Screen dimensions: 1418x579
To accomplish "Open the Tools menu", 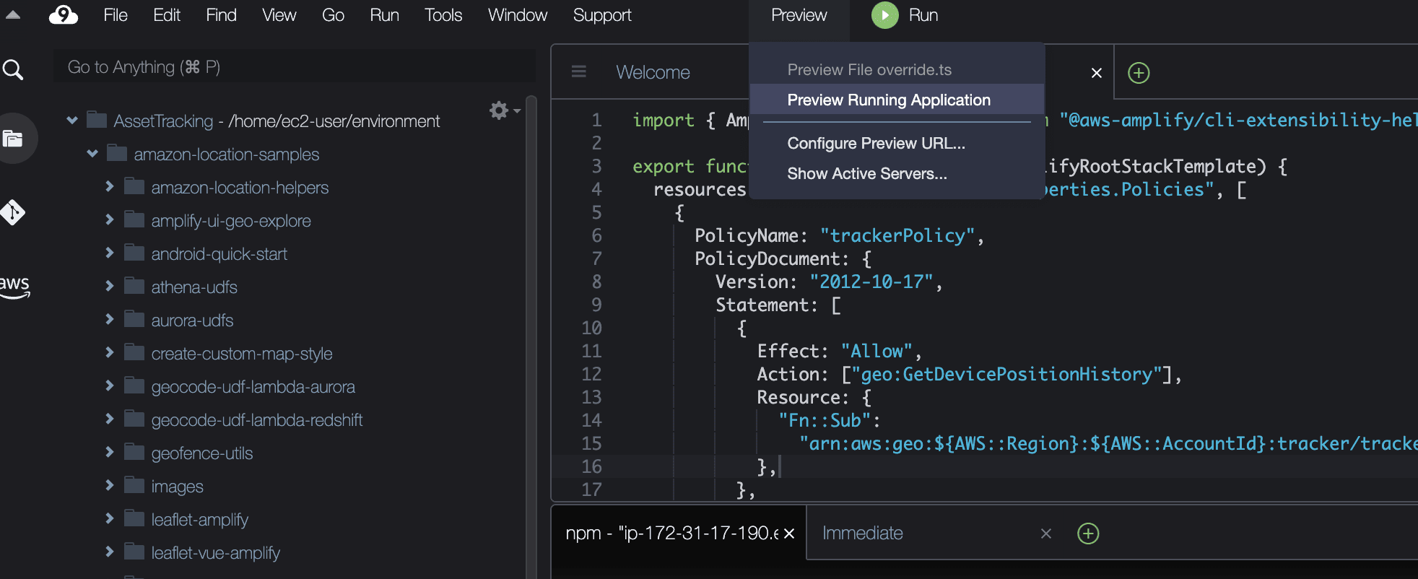I will point(443,15).
